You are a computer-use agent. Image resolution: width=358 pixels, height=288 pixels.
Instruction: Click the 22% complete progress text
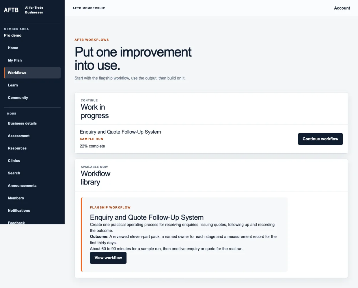point(92,146)
